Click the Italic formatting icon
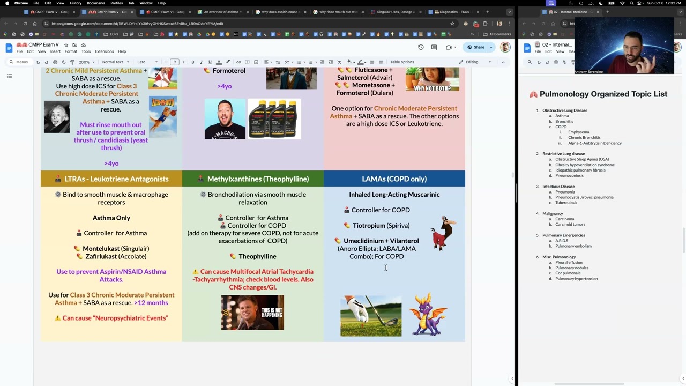Screen dimensions: 686x386 pos(201,62)
